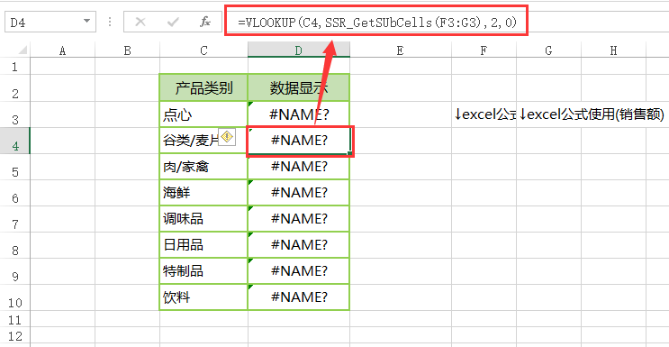Viewport: 669px width, 347px height.
Task: Expand the Name Box dropdown arrow
Action: [86, 21]
